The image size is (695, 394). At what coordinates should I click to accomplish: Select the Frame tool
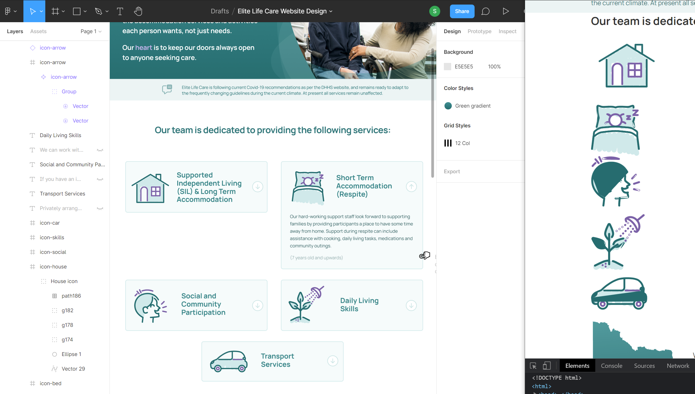point(55,11)
